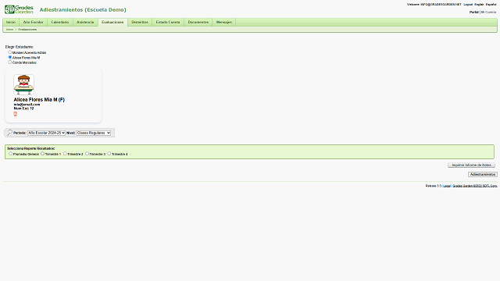Switch language to English
Screen dimensions: 500x281
tap(479, 5)
